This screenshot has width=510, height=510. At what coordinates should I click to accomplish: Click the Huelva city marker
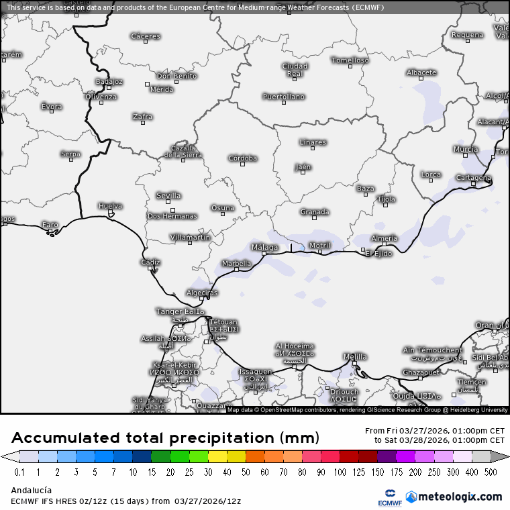point(111,212)
